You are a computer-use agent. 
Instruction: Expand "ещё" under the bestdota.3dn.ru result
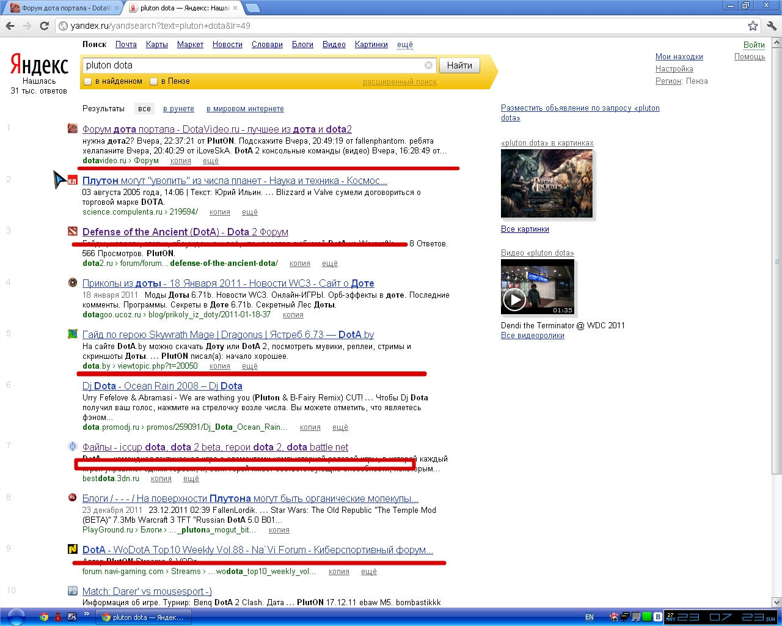[191, 479]
